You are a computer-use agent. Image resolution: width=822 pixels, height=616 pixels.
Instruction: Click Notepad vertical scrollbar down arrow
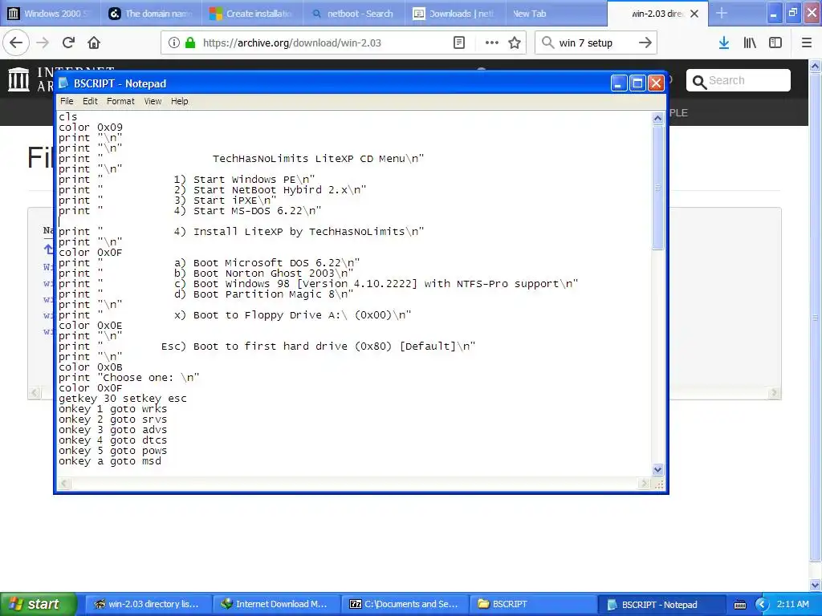tap(657, 470)
